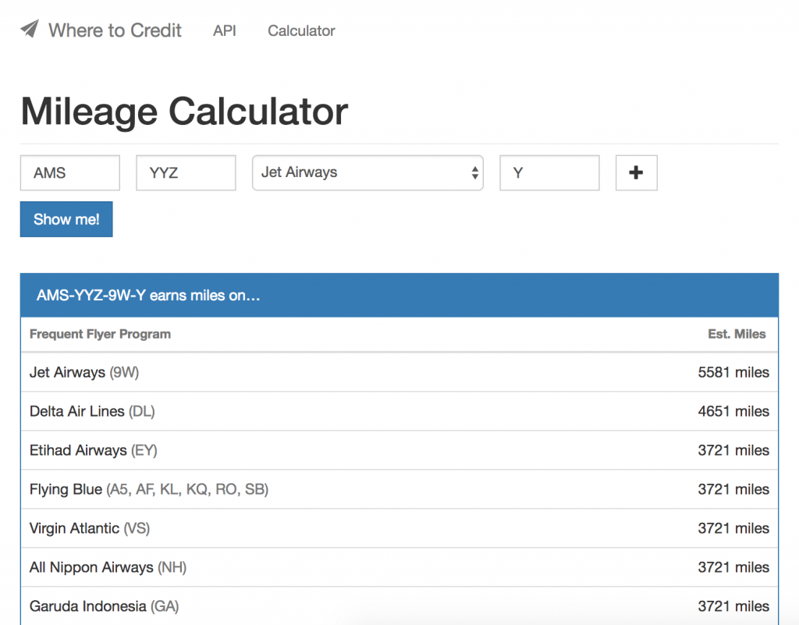Click the 3721 miles value for Virgin Atlantic
The width and height of the screenshot is (799, 625).
[733, 528]
